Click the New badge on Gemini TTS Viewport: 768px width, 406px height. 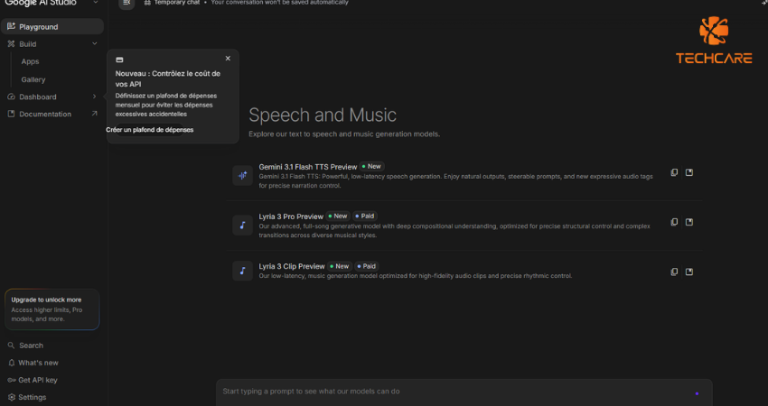(x=371, y=166)
